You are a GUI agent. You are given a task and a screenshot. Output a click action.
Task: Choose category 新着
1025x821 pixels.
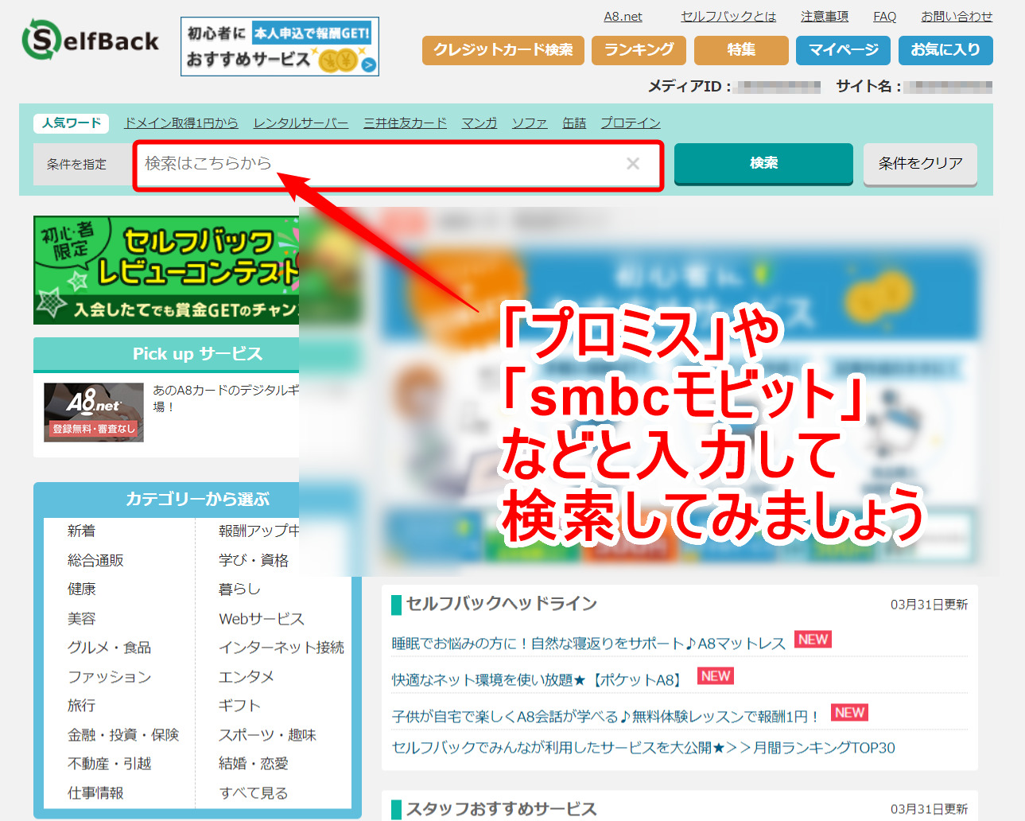coord(81,531)
